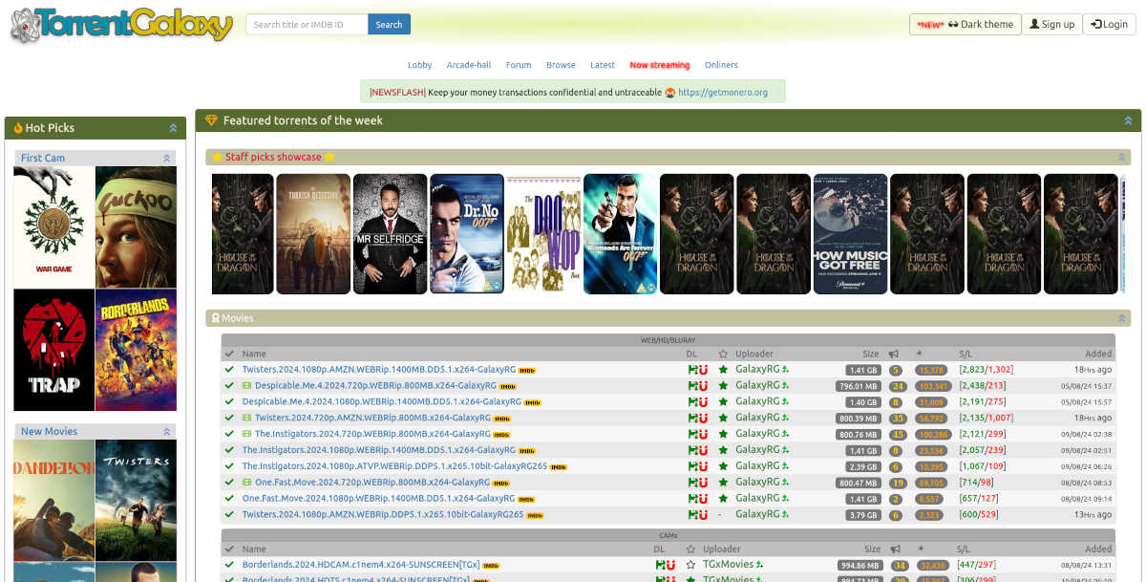Open the Mr Selfridge poster
This screenshot has height=582, width=1146.
point(390,234)
